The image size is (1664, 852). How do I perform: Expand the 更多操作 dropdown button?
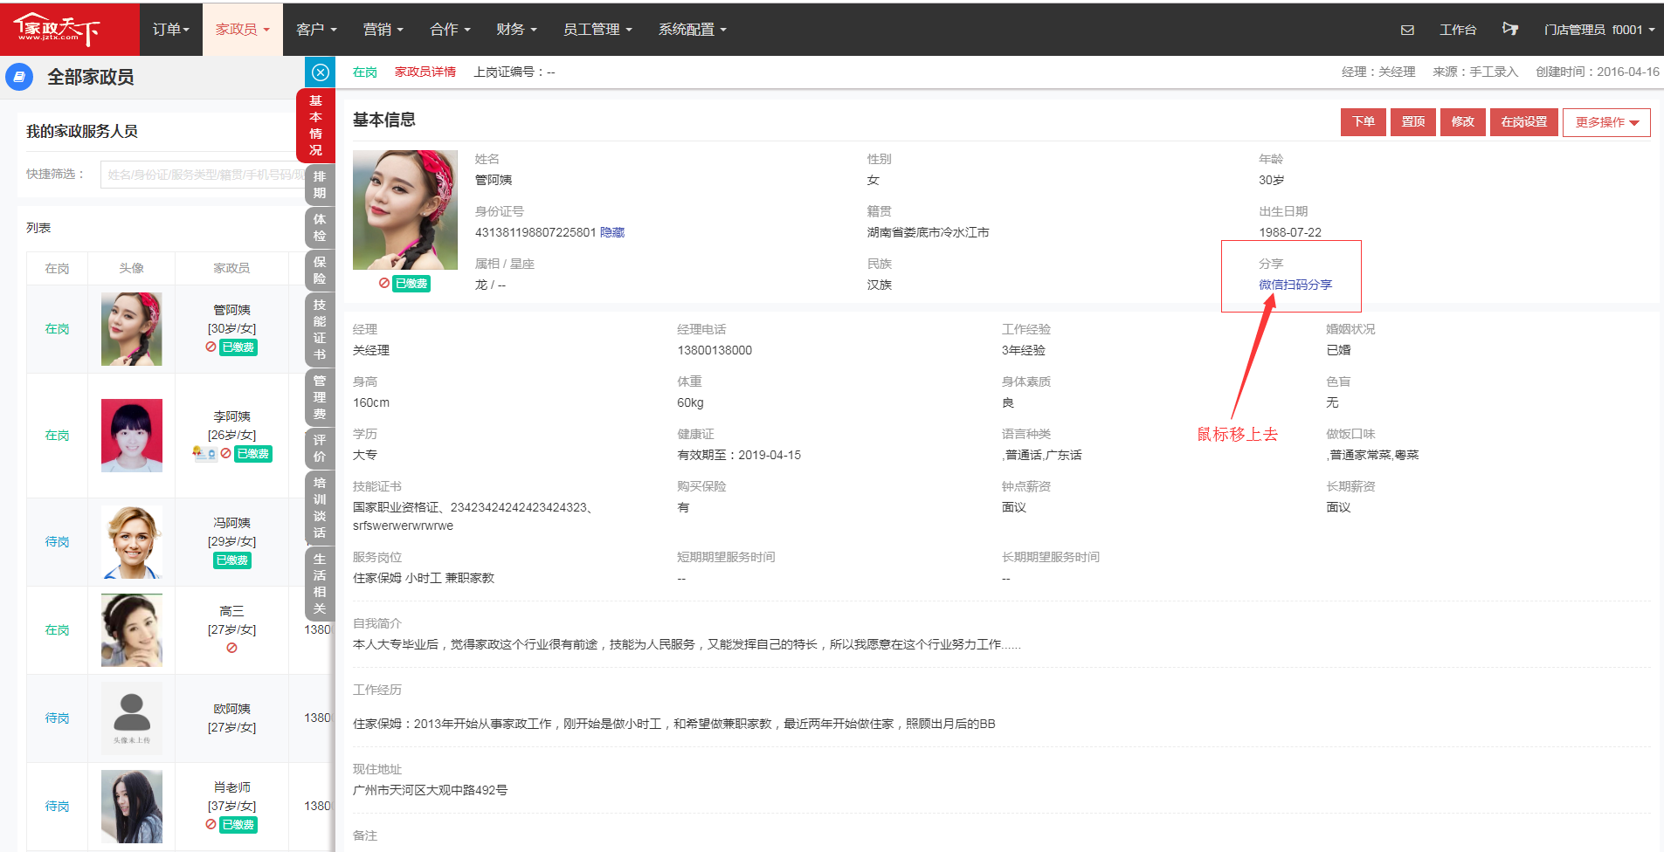pyautogui.click(x=1606, y=122)
